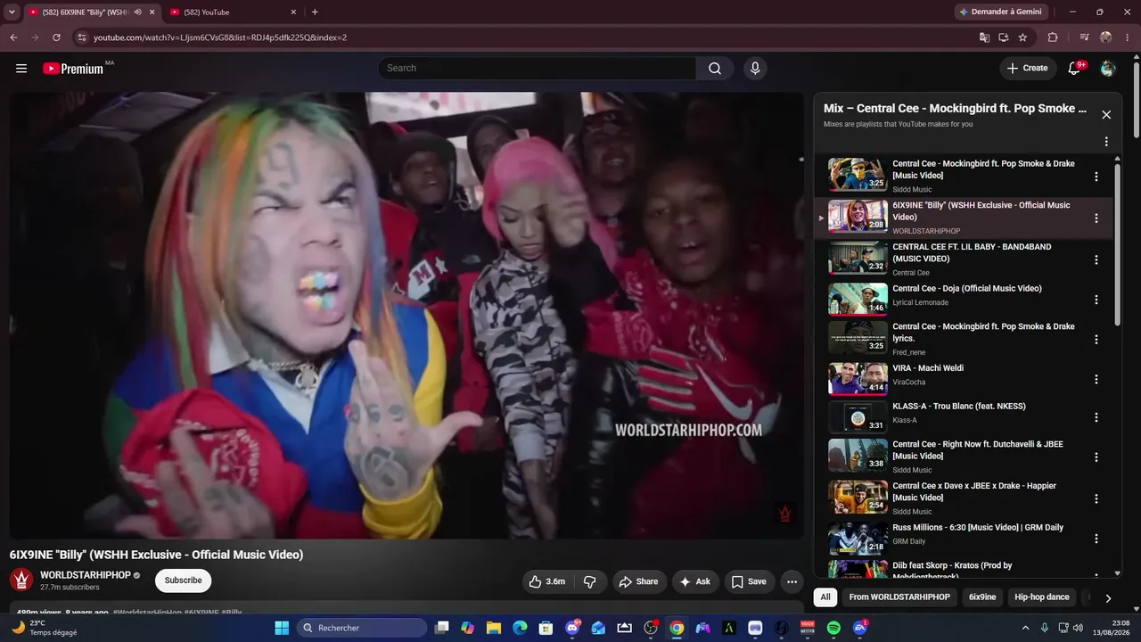
Task: Filter by From WORLDSTARHIPHOP chip
Action: click(x=899, y=597)
